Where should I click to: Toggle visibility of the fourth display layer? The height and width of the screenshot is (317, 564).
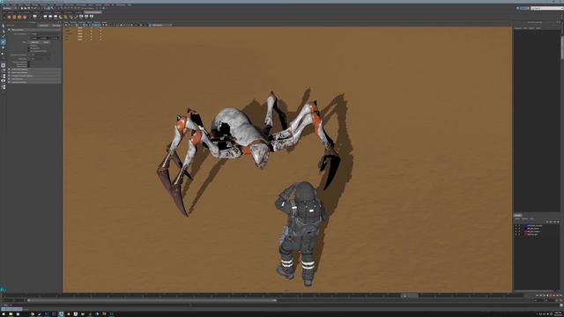pos(516,234)
